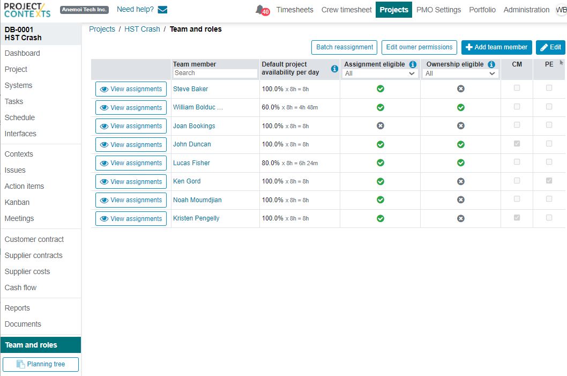Show info for Default project availability
Image resolution: width=567 pixels, height=376 pixels.
coord(334,69)
